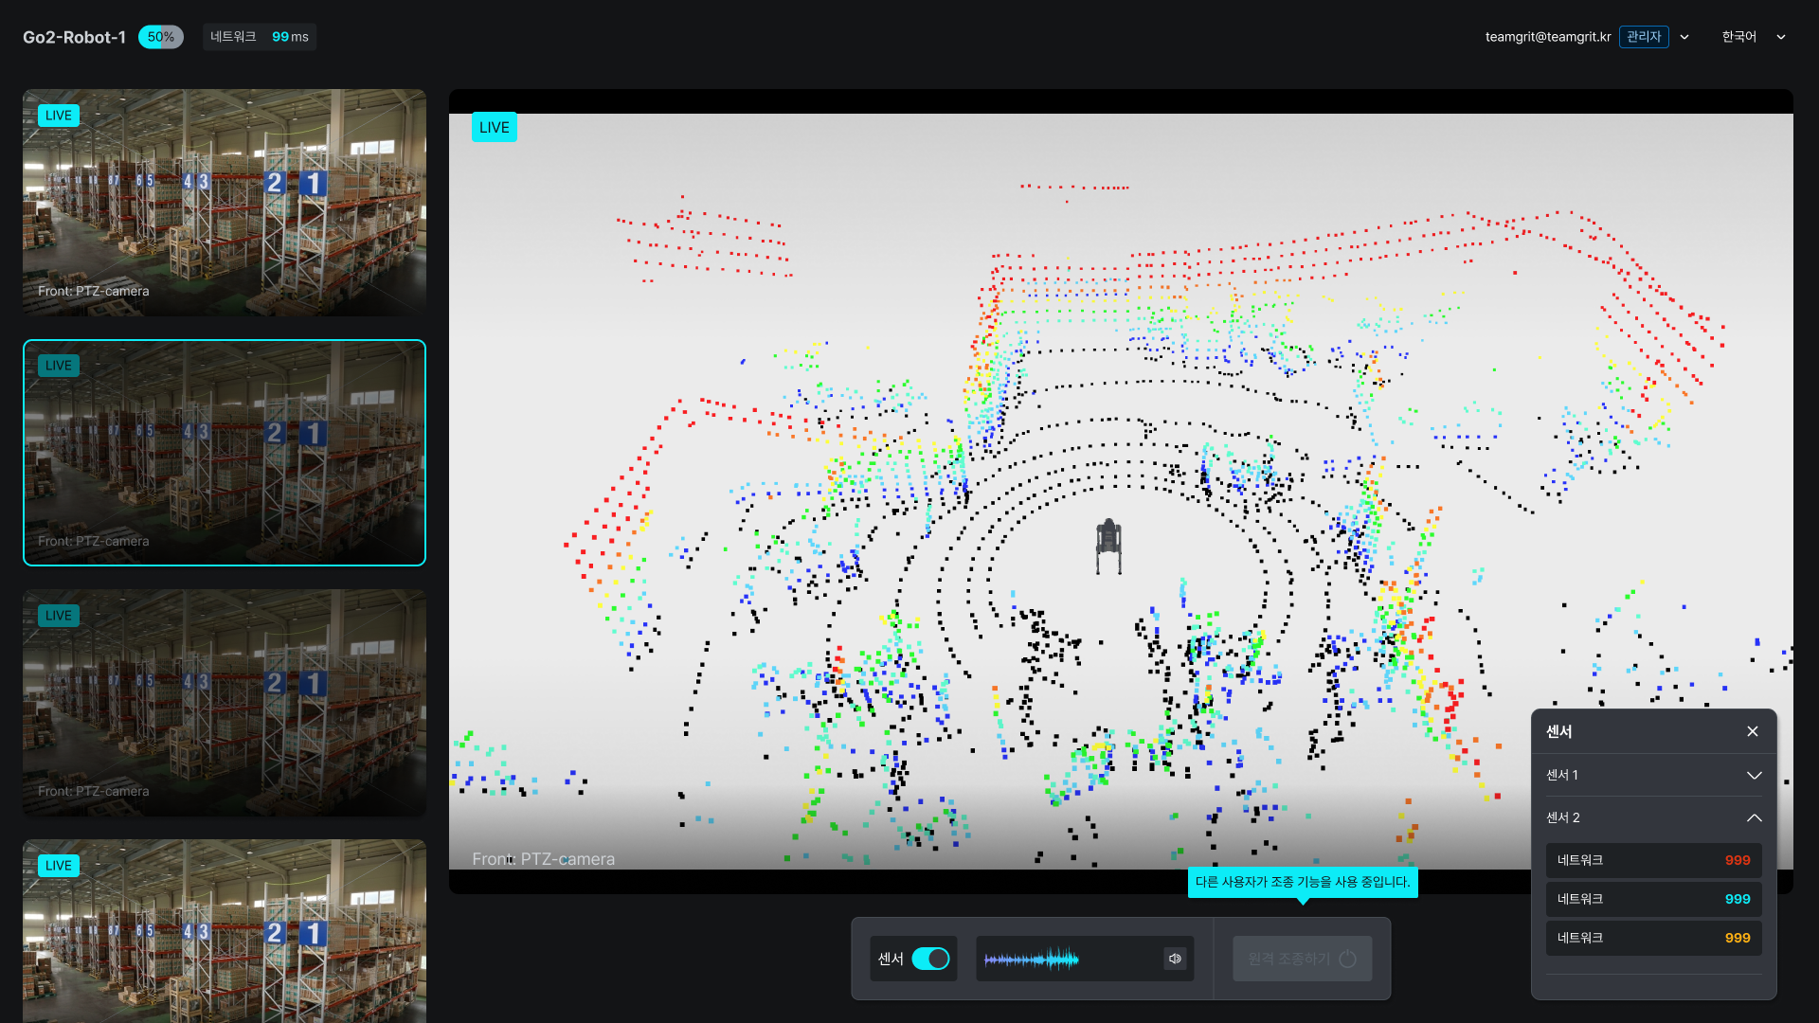
Task: Toggle the 센서 sensor switch
Action: click(x=930, y=959)
